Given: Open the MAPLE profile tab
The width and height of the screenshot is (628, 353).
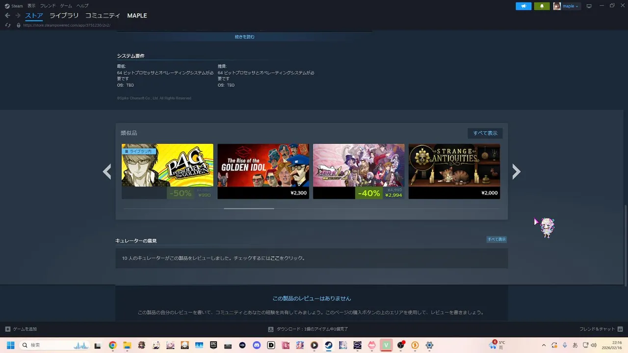Looking at the screenshot, I should click(137, 16).
